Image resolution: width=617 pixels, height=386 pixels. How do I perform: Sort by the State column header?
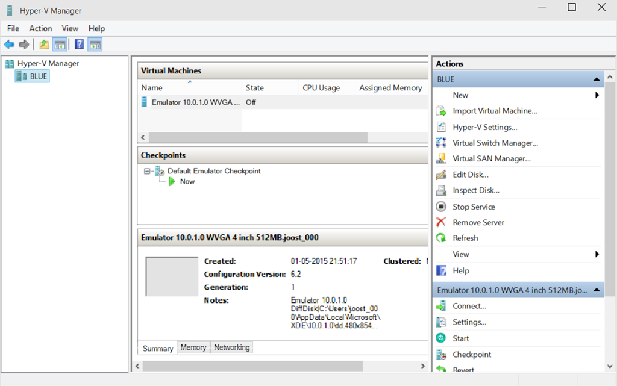(x=271, y=88)
